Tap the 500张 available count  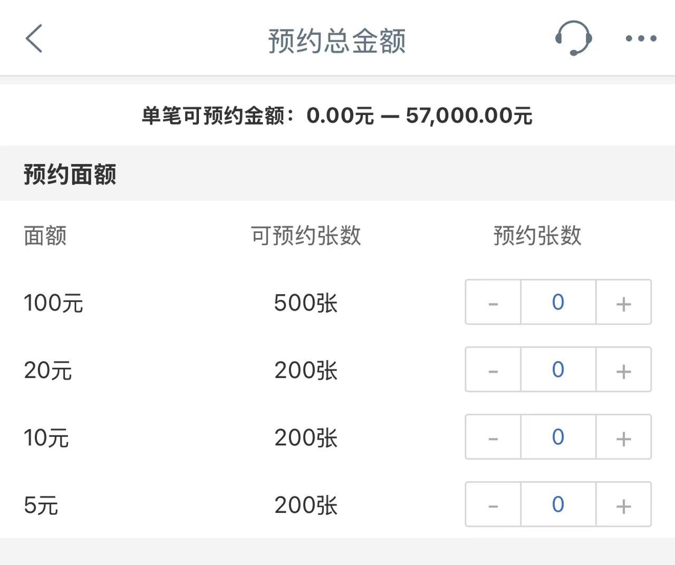[306, 303]
